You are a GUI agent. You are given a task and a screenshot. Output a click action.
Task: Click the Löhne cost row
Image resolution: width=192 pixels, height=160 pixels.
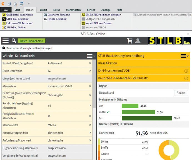pos(124,141)
